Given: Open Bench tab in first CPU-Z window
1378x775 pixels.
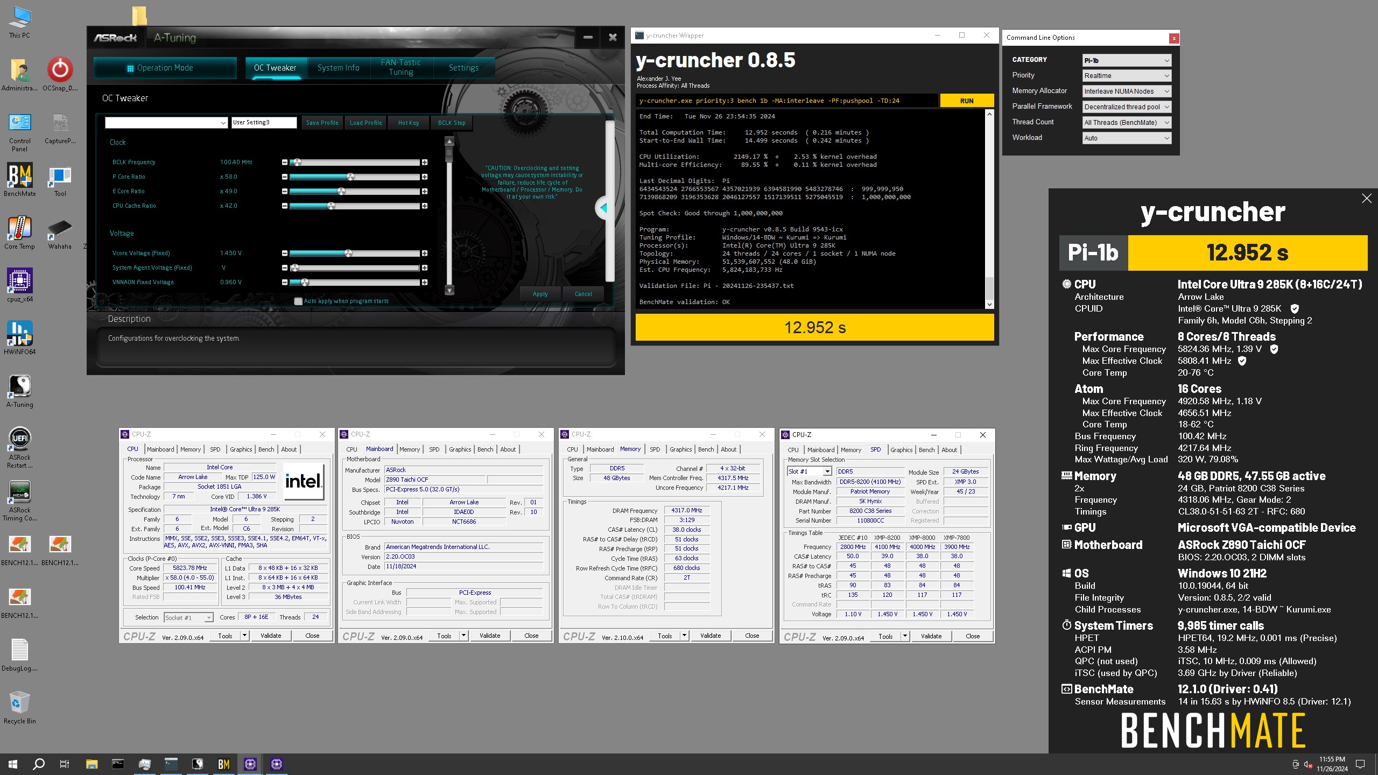Looking at the screenshot, I should 266,449.
